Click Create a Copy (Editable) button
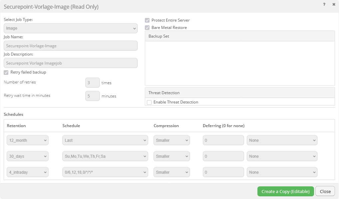The height and width of the screenshot is (199, 339). [285, 191]
